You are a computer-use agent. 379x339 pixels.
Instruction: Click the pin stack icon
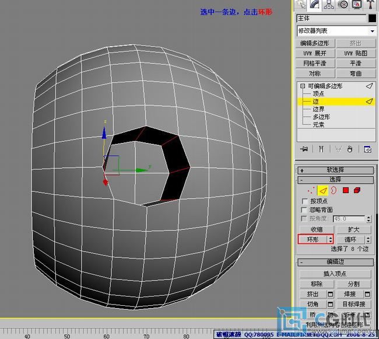pyautogui.click(x=304, y=149)
